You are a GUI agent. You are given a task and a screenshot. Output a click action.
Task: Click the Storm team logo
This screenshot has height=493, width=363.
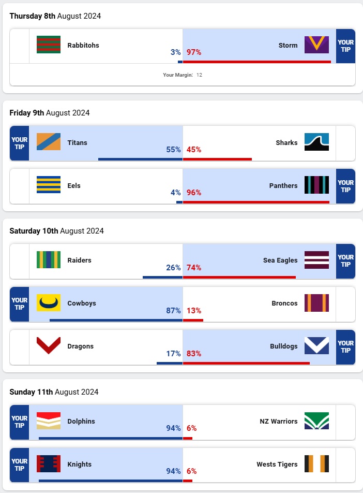click(316, 45)
